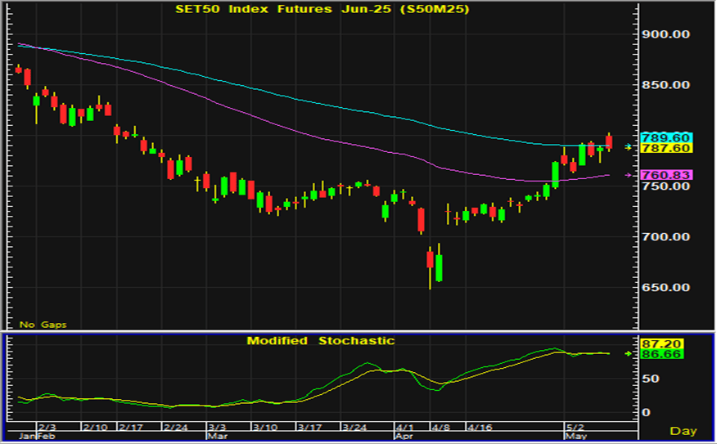This screenshot has height=444, width=717.
Task: Click the 650.00 price axis label
Action: point(669,288)
